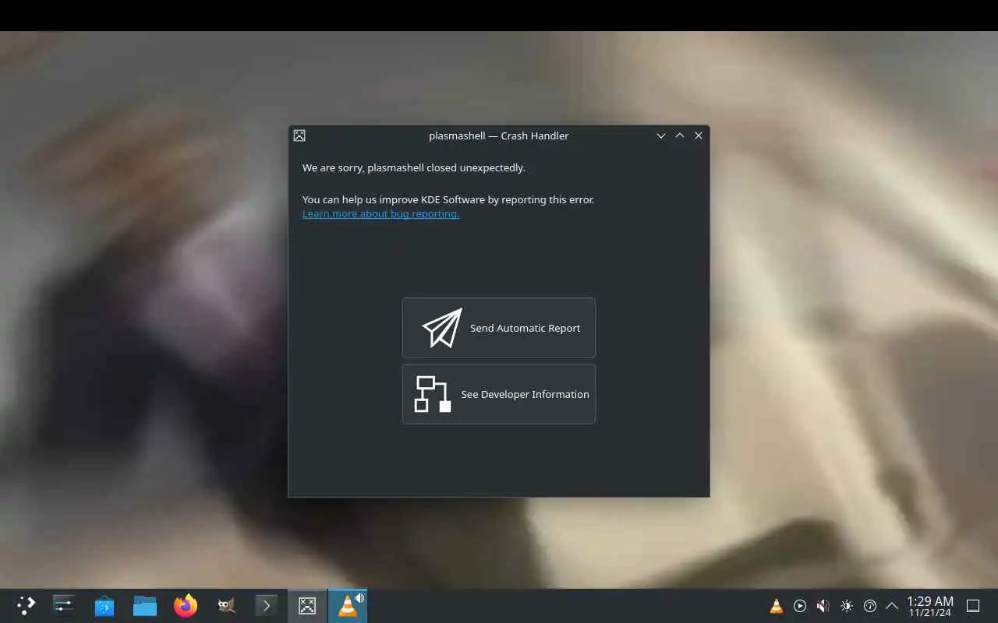Follow the Learn more about bug reporting link
This screenshot has height=623, width=998.
(x=380, y=214)
